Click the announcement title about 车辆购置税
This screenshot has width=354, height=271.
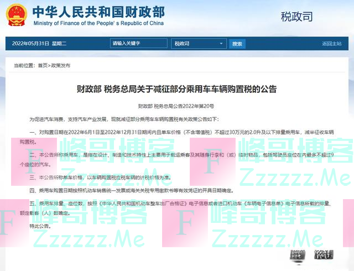pos(176,88)
